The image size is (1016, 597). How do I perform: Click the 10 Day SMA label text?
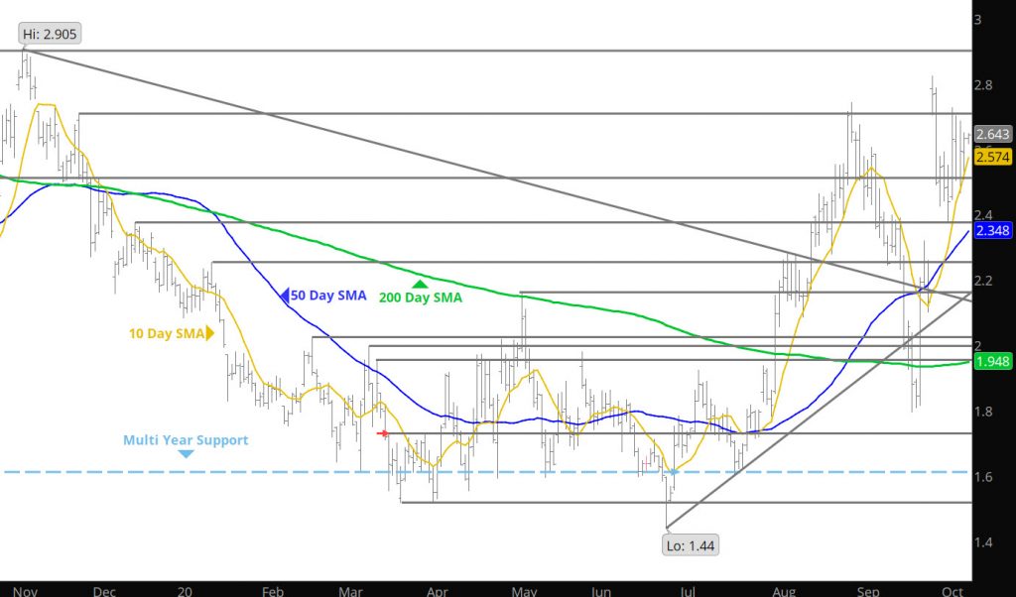(166, 334)
